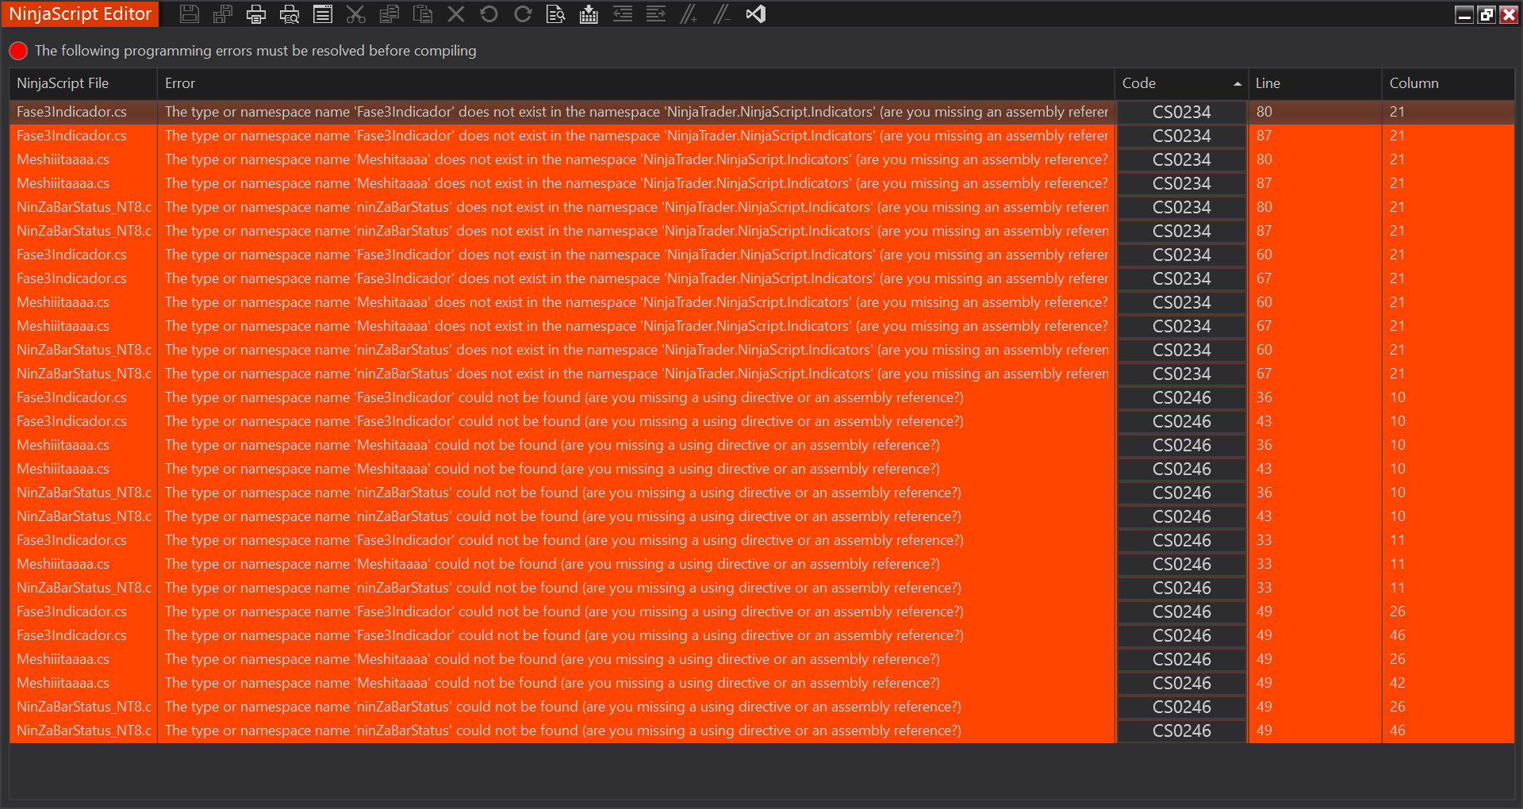Screen dimensions: 1523x809
Task: Increase indent of selected lines
Action: pos(656,14)
